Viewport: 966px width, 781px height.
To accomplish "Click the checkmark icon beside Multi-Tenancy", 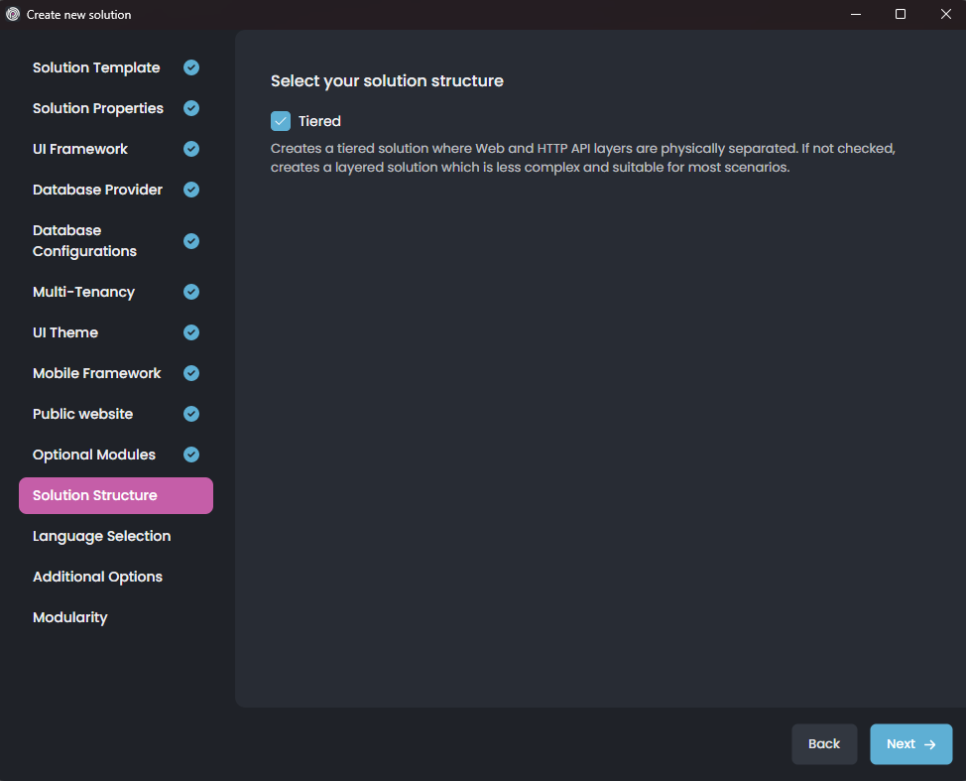I will (191, 292).
